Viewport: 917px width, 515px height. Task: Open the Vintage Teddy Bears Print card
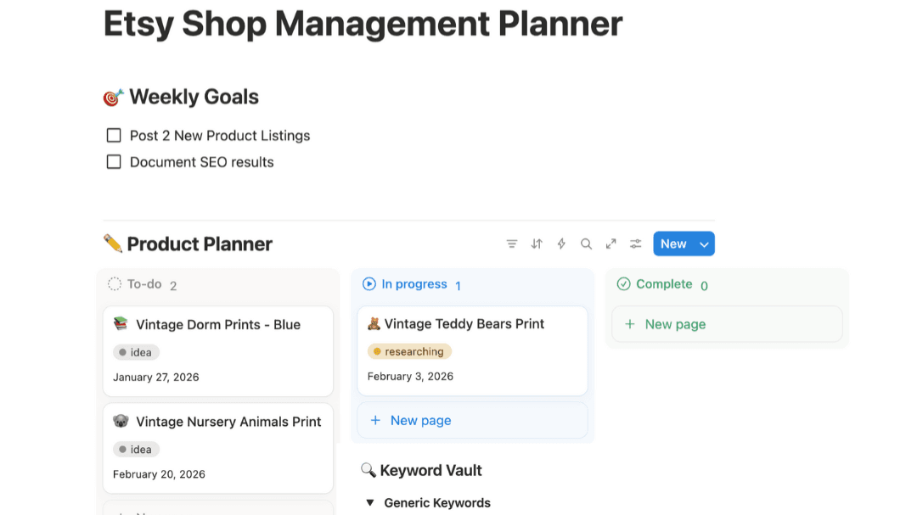[473, 350]
